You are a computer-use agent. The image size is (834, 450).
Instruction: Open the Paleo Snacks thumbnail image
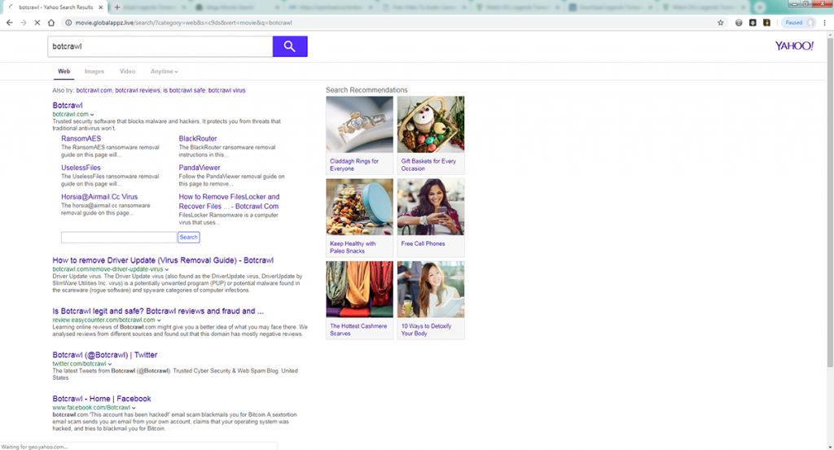point(359,208)
